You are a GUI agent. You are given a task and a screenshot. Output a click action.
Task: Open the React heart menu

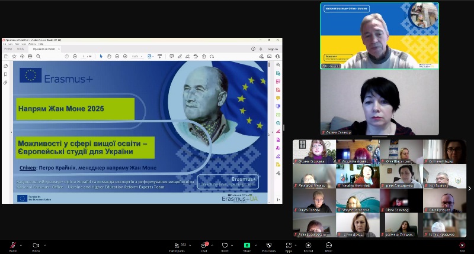225,247
